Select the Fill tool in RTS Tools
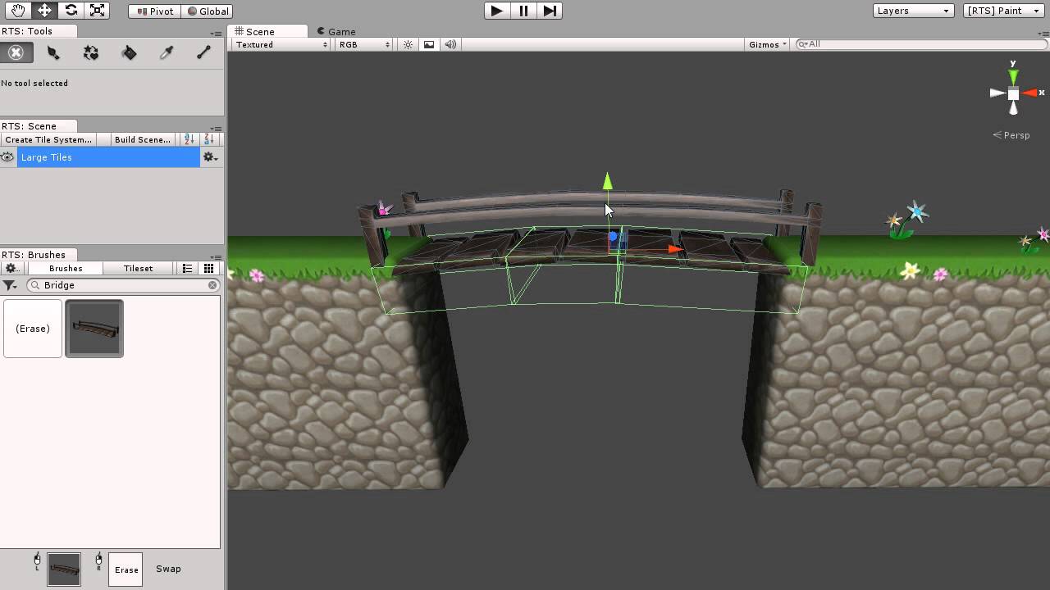This screenshot has height=590, width=1050. click(x=129, y=52)
